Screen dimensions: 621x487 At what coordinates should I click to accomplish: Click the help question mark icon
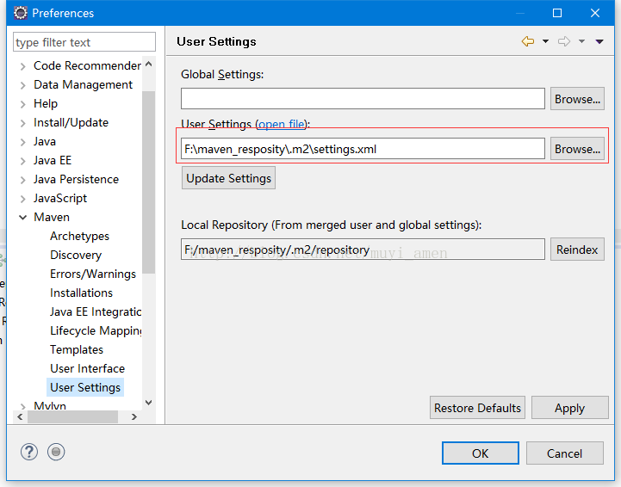[29, 452]
